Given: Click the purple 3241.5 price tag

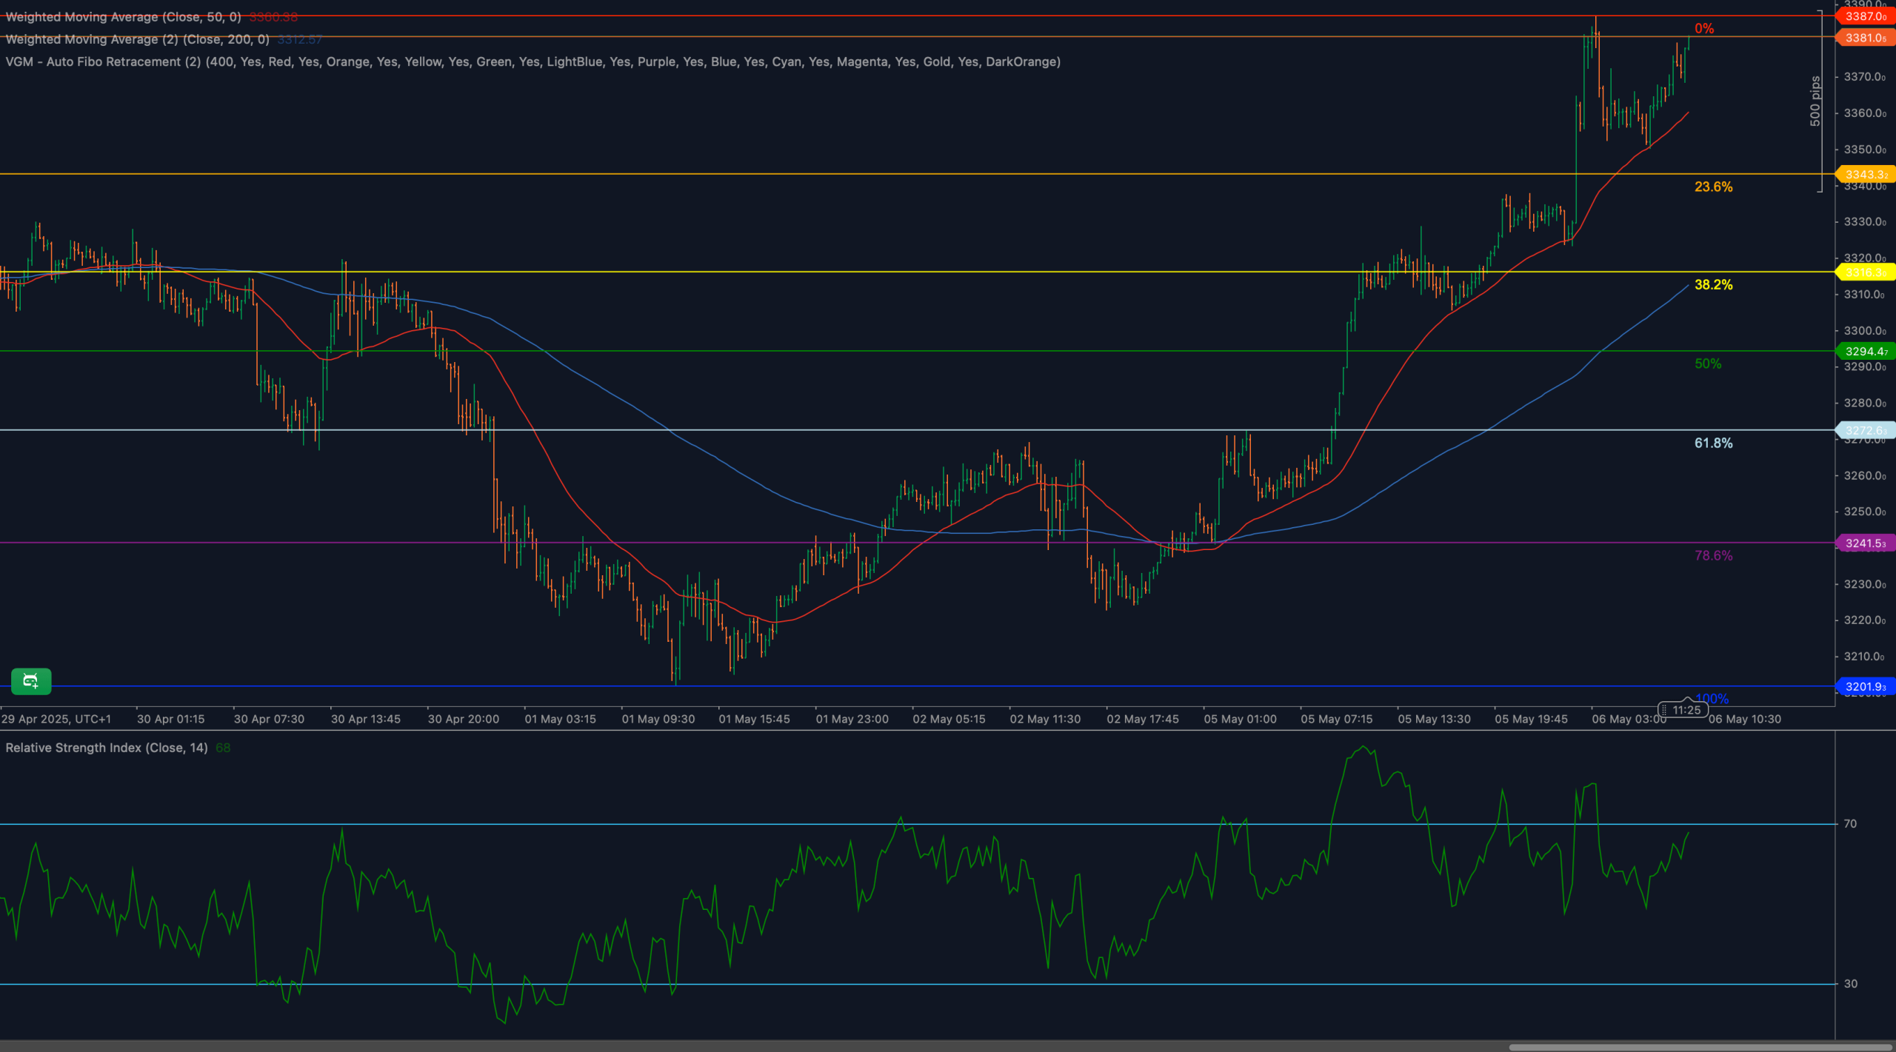Looking at the screenshot, I should point(1865,543).
